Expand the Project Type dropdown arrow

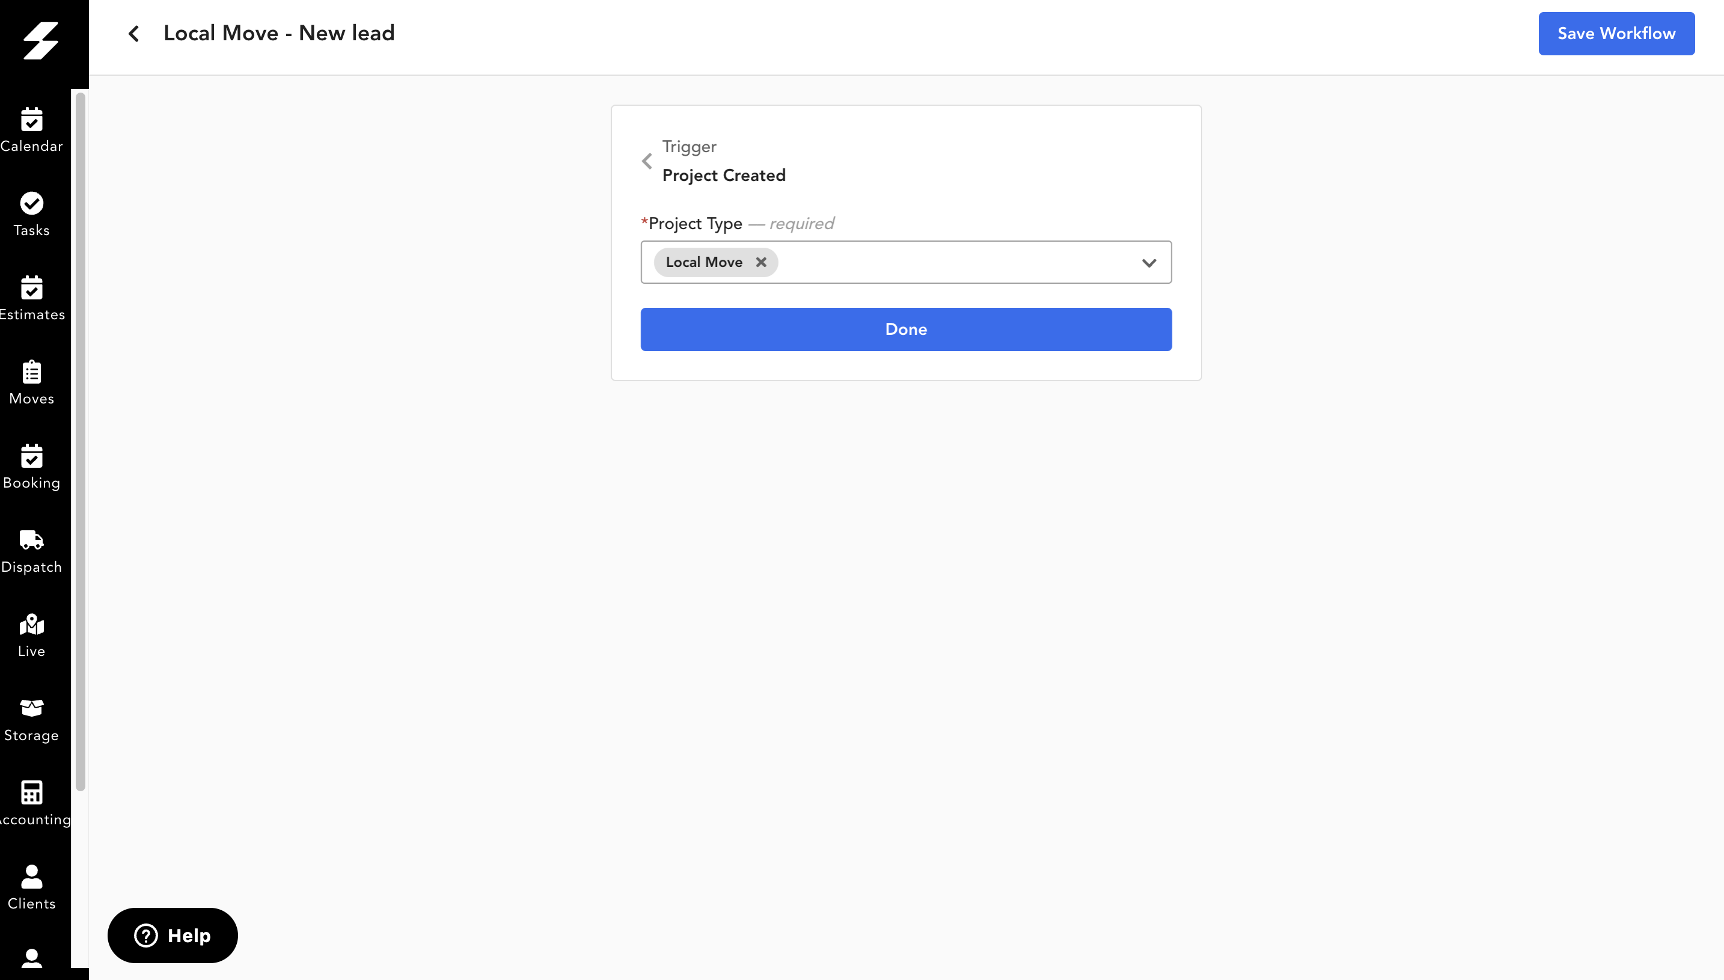click(1149, 263)
